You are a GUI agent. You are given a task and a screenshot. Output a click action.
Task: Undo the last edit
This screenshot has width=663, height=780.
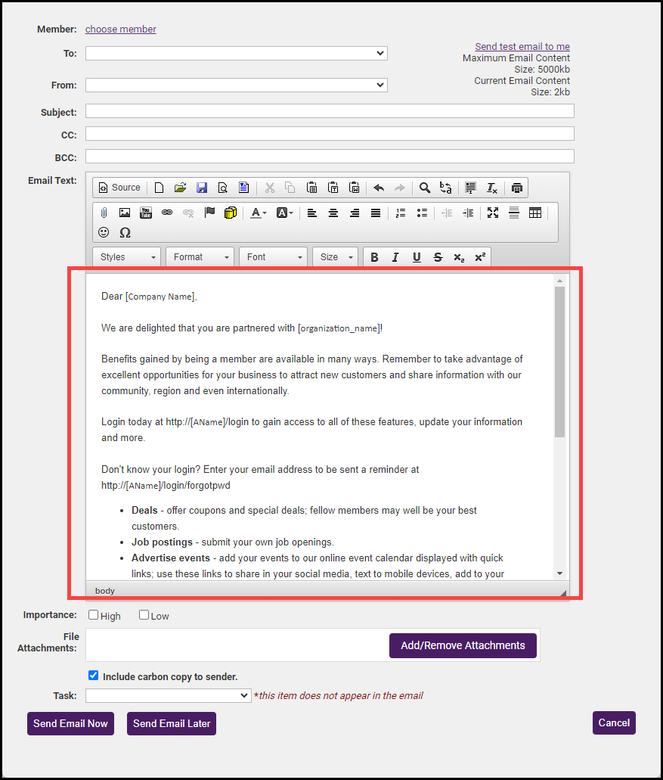(379, 188)
